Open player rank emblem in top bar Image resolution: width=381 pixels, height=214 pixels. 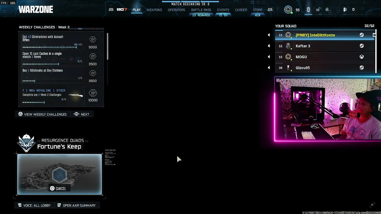(288, 10)
